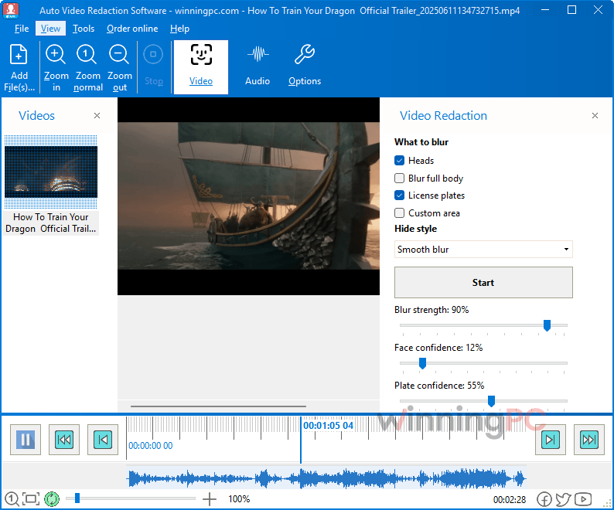Click the 100% zoom level text
Screen dimensions: 614x510
pos(239,499)
